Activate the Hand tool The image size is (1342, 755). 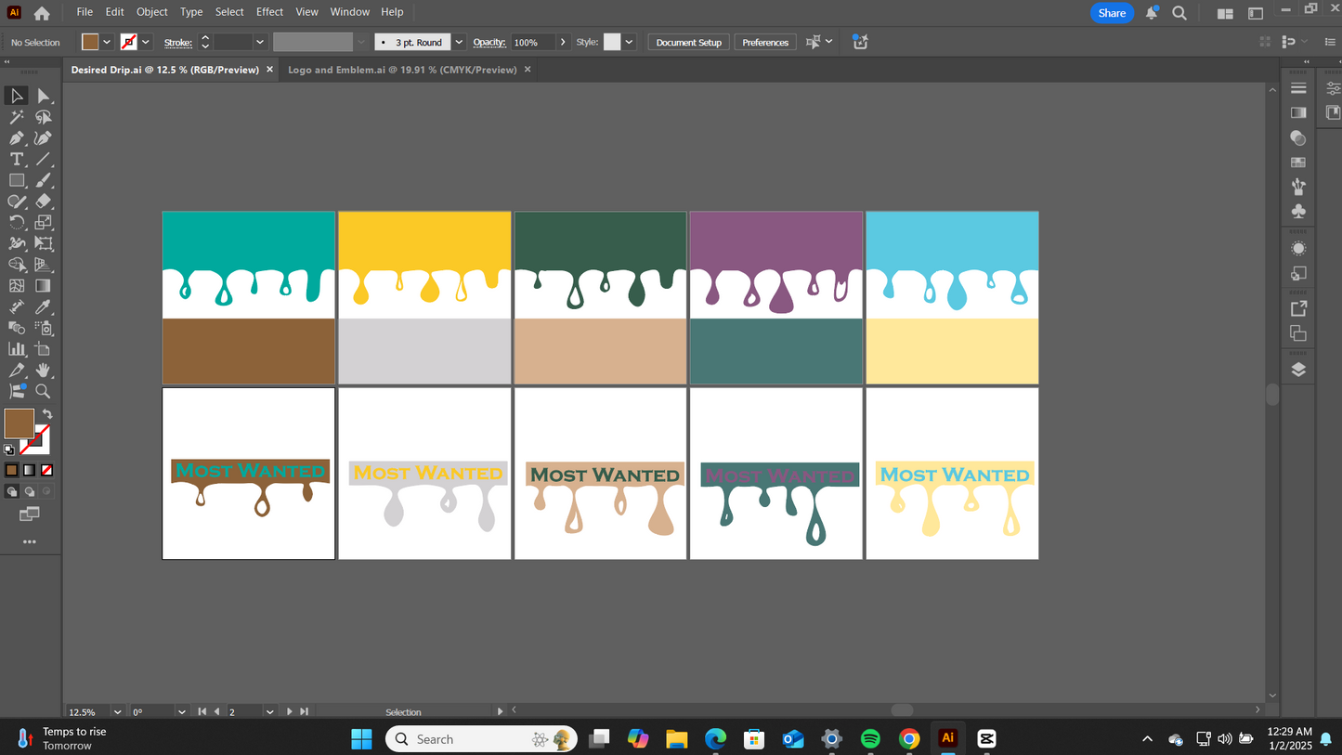(43, 371)
